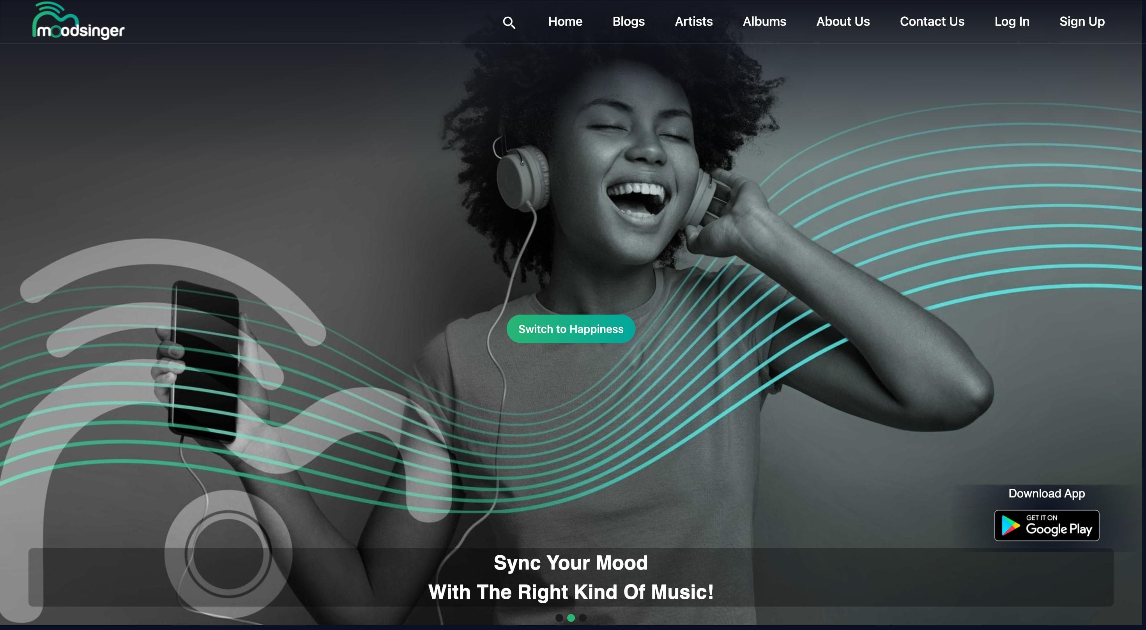Click the Sign Up link
The image size is (1146, 630).
click(x=1082, y=21)
